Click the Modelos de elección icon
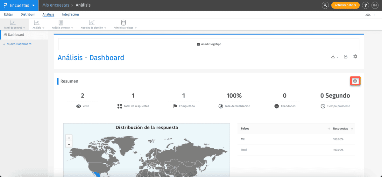This screenshot has height=177, width=382. 92,23
